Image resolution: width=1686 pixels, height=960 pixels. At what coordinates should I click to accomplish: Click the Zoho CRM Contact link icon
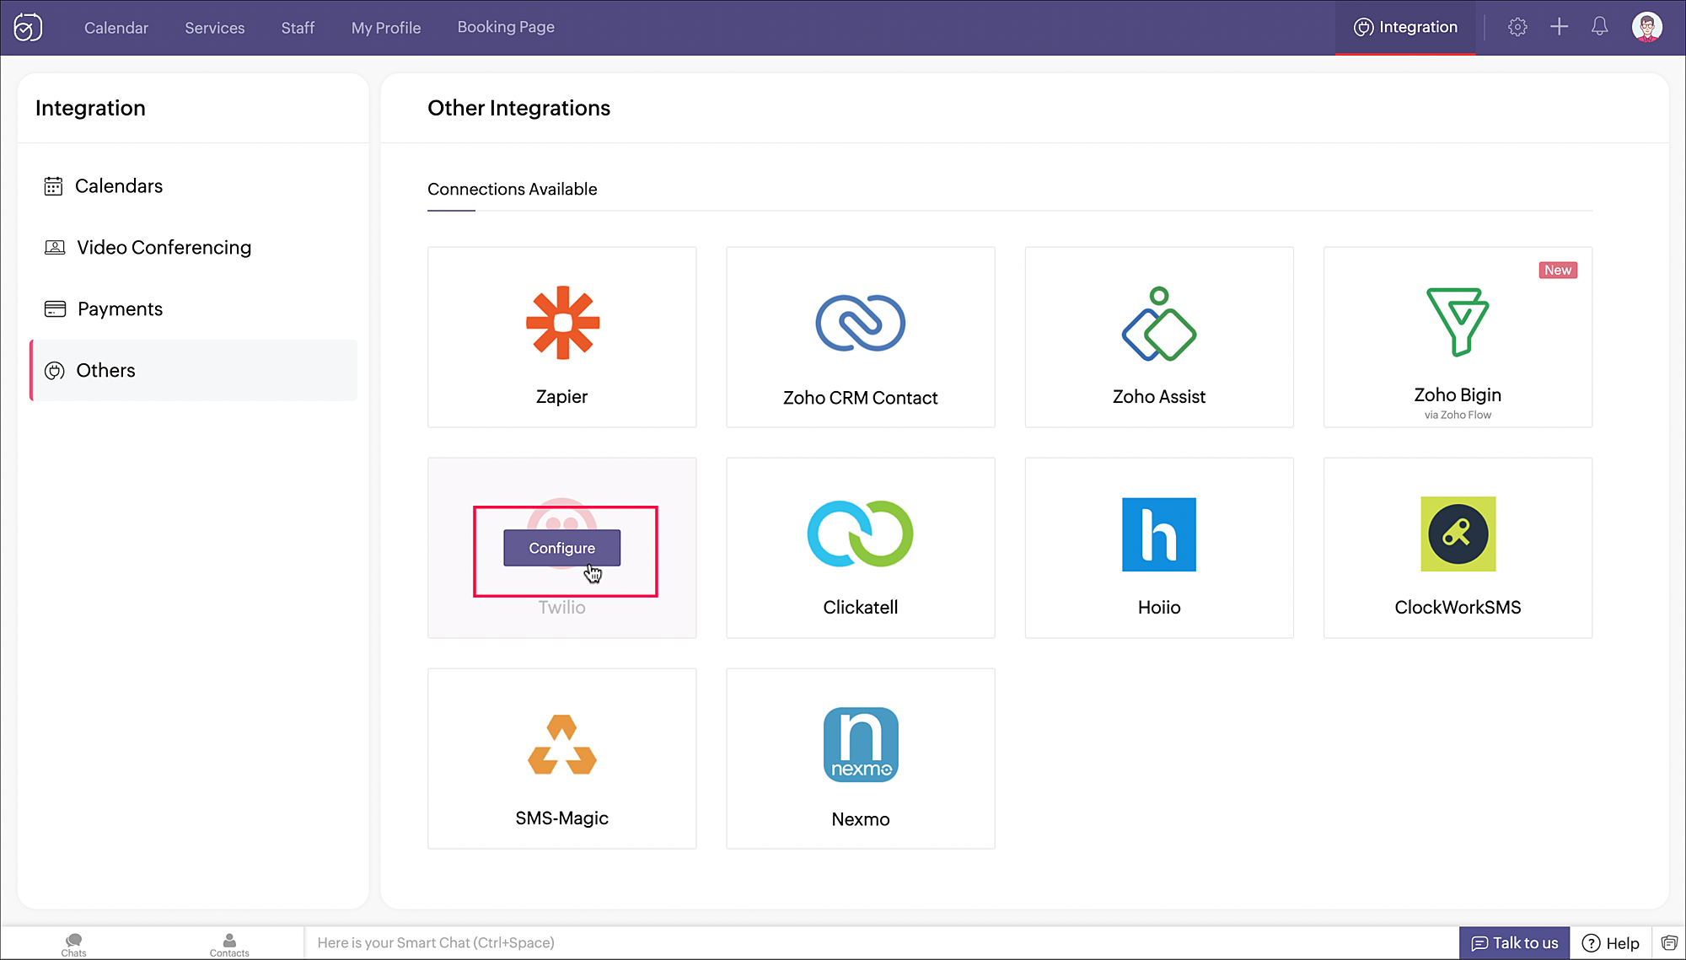[860, 323]
